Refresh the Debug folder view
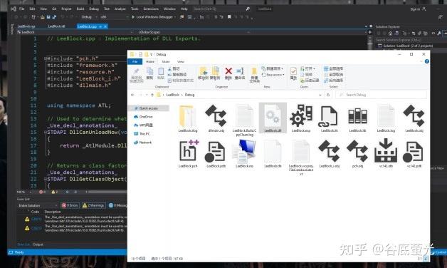447x268 pixels. tap(328, 95)
